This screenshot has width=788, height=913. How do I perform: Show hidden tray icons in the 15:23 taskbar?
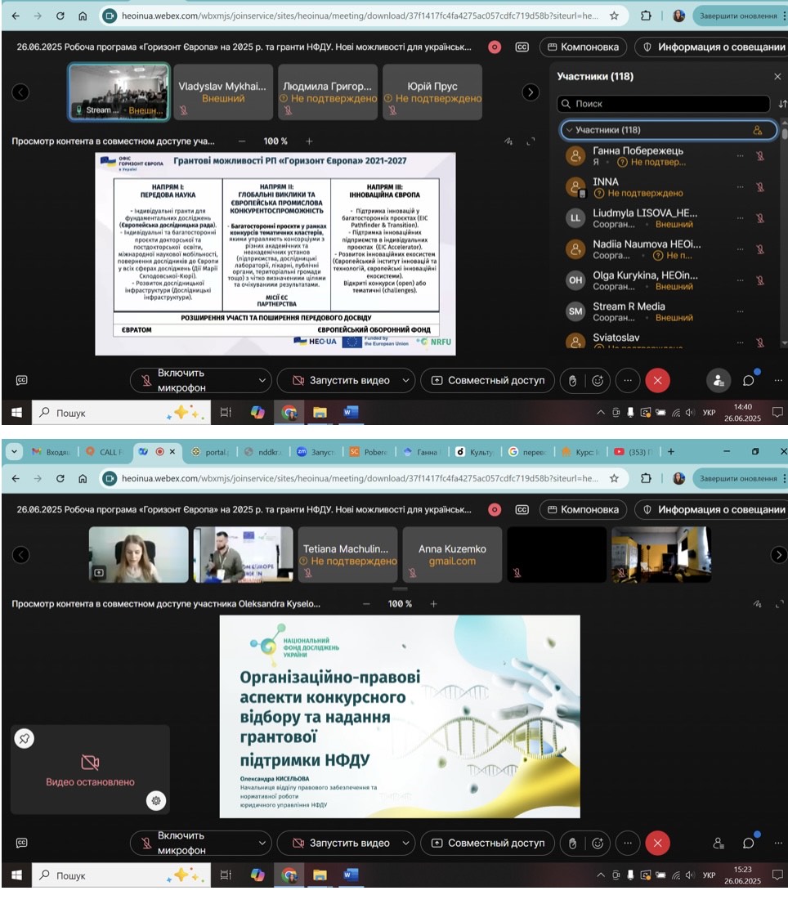(601, 875)
